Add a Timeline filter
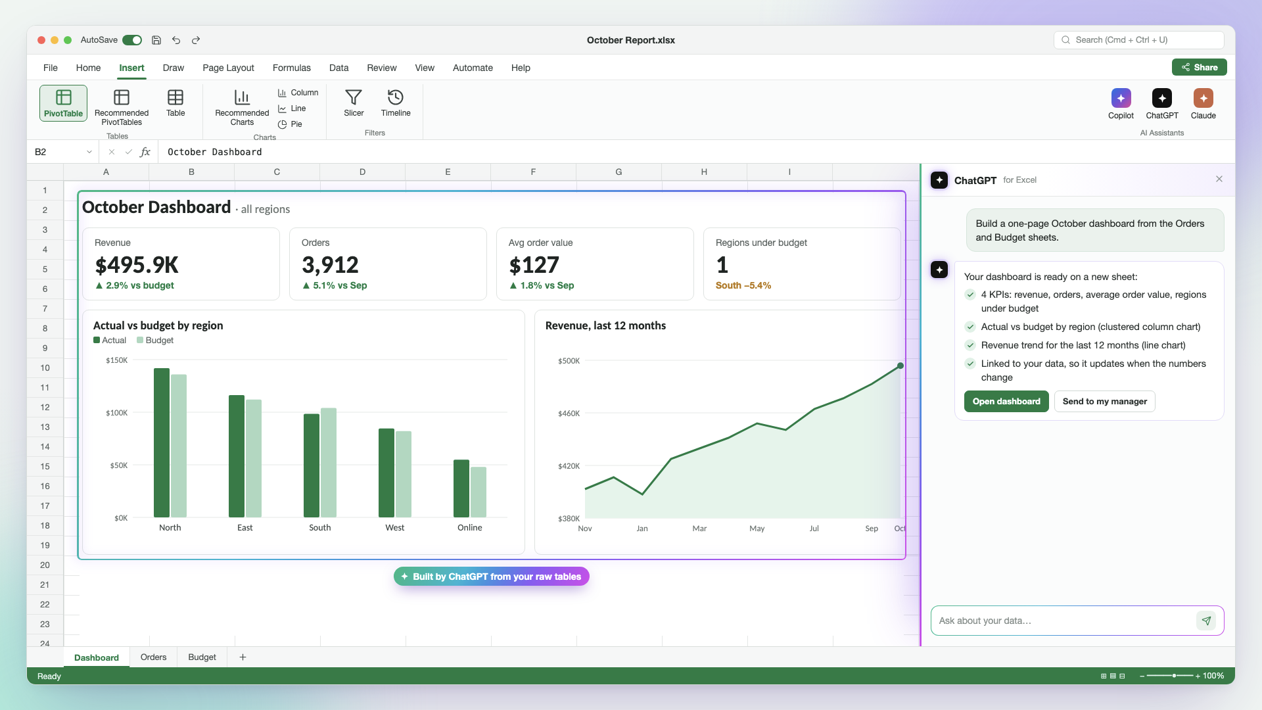 [396, 103]
